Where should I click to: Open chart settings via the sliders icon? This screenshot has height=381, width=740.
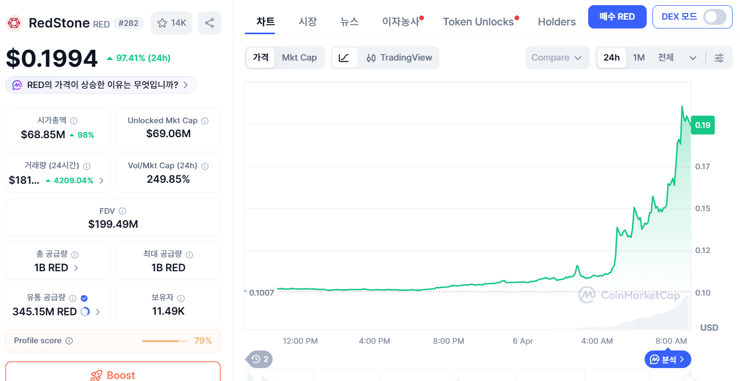719,57
